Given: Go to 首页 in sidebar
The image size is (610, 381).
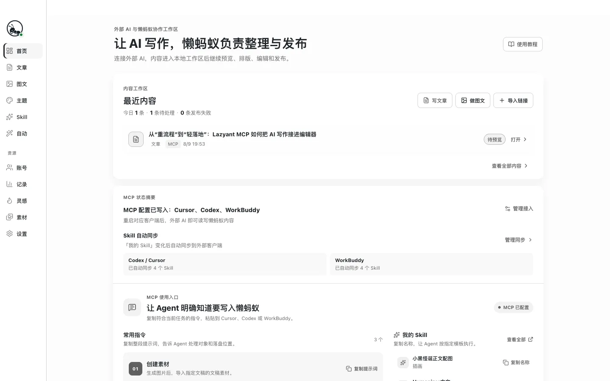Looking at the screenshot, I should click(23, 51).
